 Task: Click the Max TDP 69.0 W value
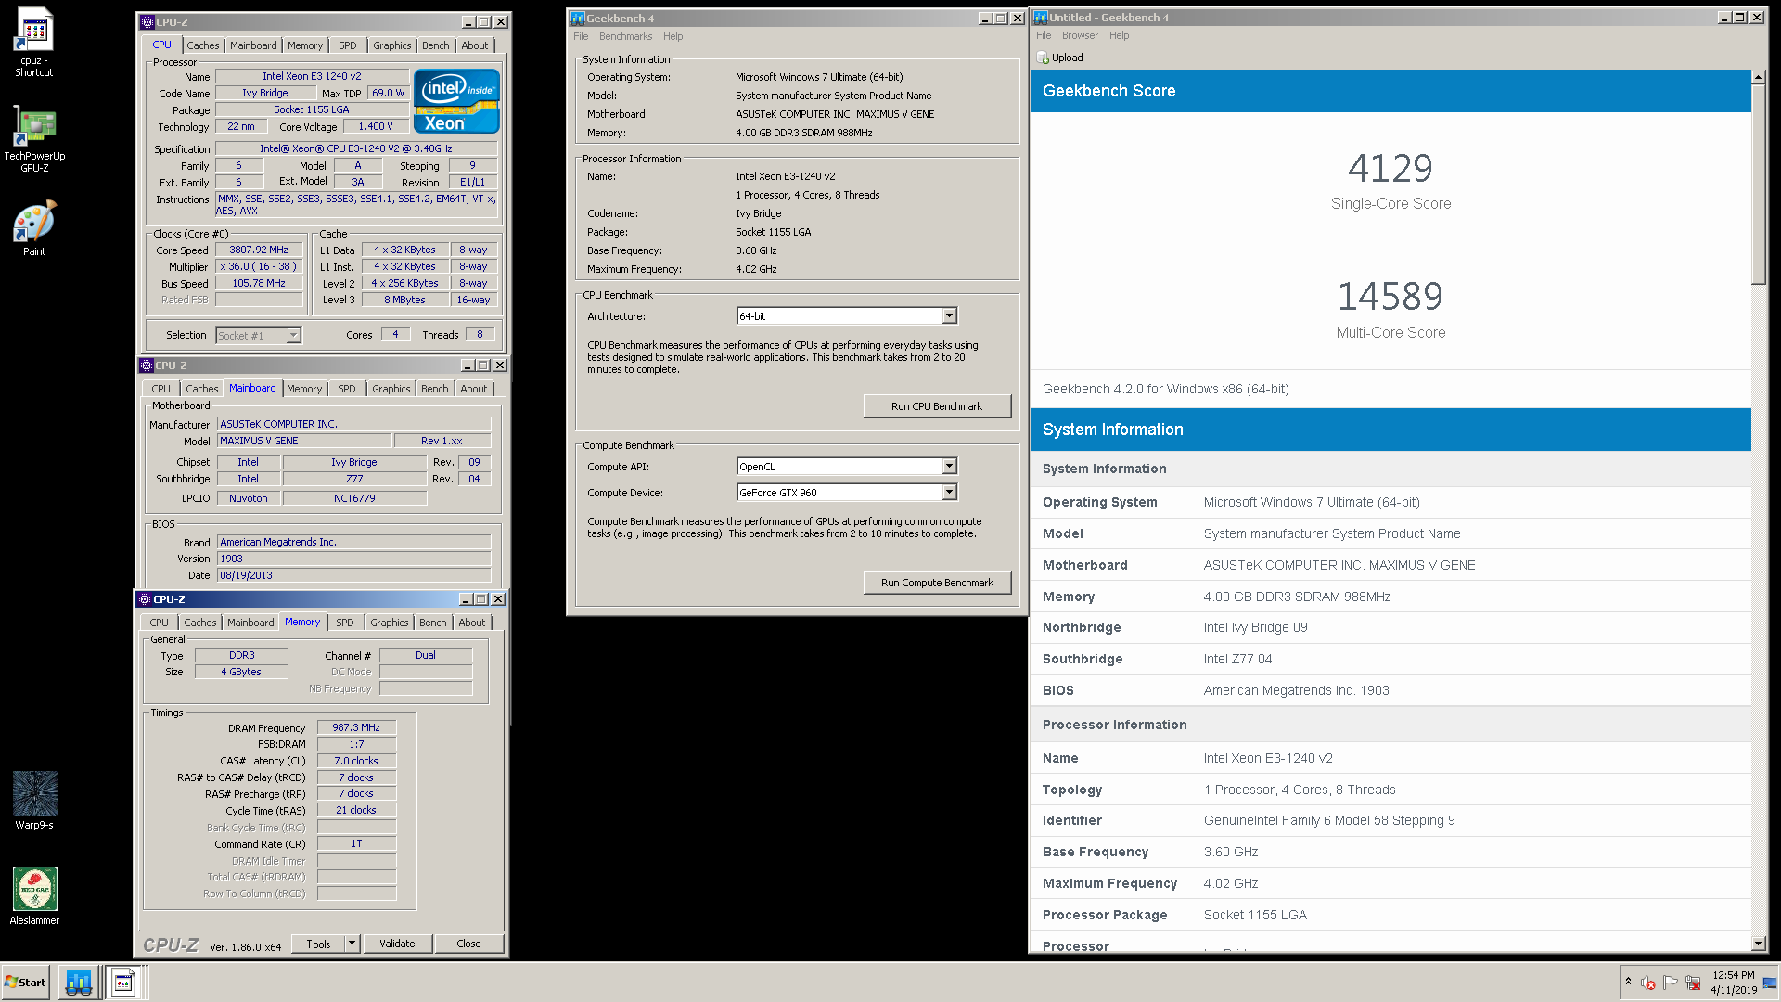pos(388,94)
